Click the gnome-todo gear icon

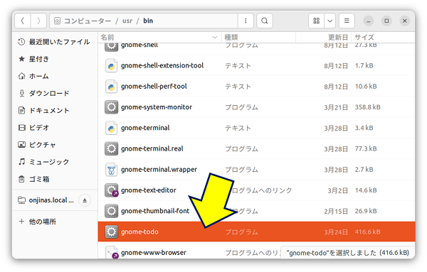[112, 232]
